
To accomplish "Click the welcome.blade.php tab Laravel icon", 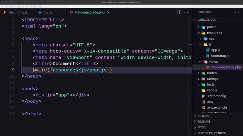I will click(x=71, y=12).
